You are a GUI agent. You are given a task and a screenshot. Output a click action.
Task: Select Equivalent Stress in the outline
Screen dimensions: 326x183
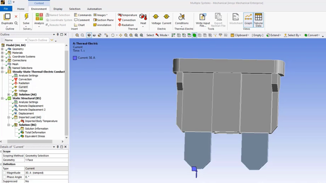tap(35, 136)
